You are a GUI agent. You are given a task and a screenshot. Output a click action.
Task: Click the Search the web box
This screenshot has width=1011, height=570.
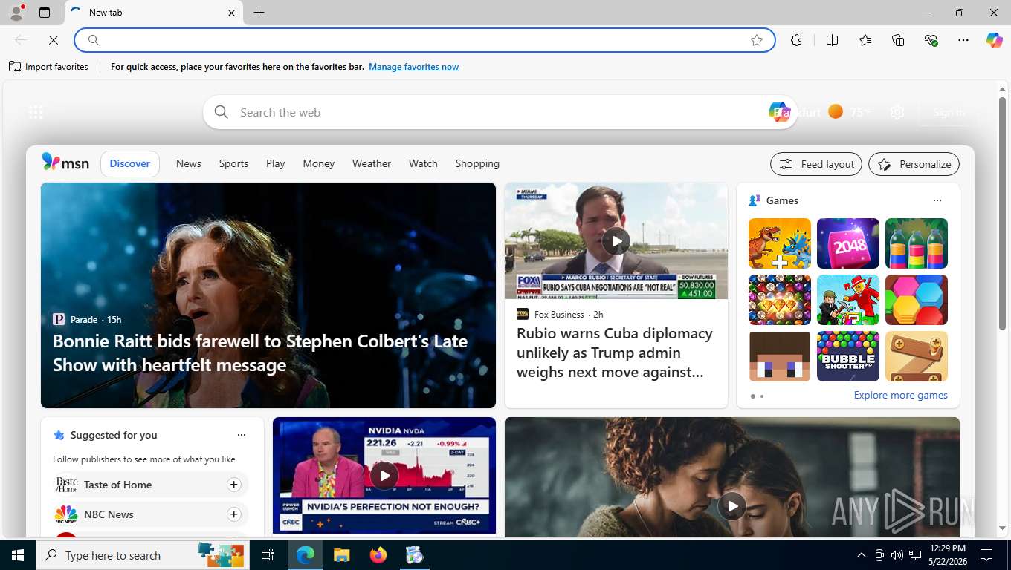[500, 112]
